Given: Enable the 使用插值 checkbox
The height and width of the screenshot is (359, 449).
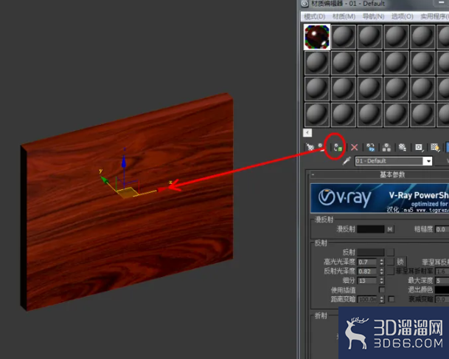Looking at the screenshot, I should pyautogui.click(x=381, y=290).
